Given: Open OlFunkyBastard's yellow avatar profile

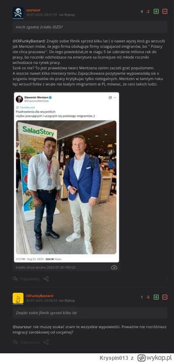Looking at the screenshot, I should coord(18,298).
